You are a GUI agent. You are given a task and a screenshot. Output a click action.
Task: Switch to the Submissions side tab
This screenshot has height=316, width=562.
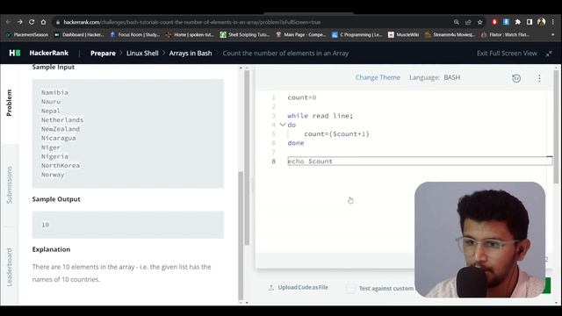(10, 185)
